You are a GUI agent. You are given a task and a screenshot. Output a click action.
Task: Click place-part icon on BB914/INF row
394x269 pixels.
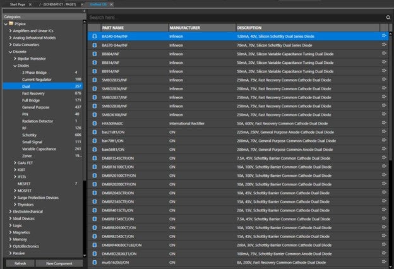[384, 71]
